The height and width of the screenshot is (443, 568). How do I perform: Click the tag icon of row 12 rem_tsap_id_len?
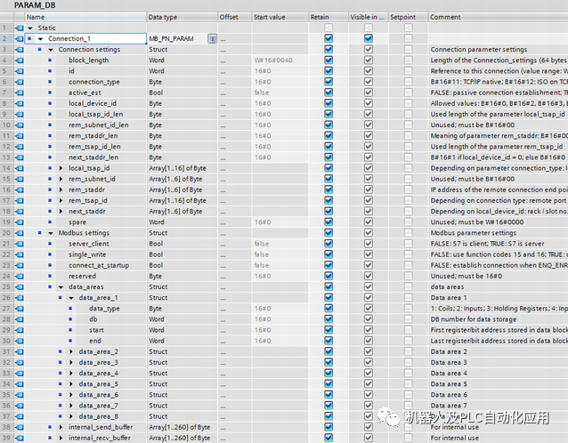point(20,147)
